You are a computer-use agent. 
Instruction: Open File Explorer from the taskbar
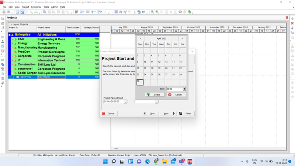[164, 161]
